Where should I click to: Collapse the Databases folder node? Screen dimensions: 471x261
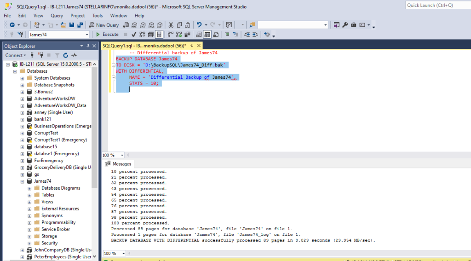pyautogui.click(x=15, y=71)
